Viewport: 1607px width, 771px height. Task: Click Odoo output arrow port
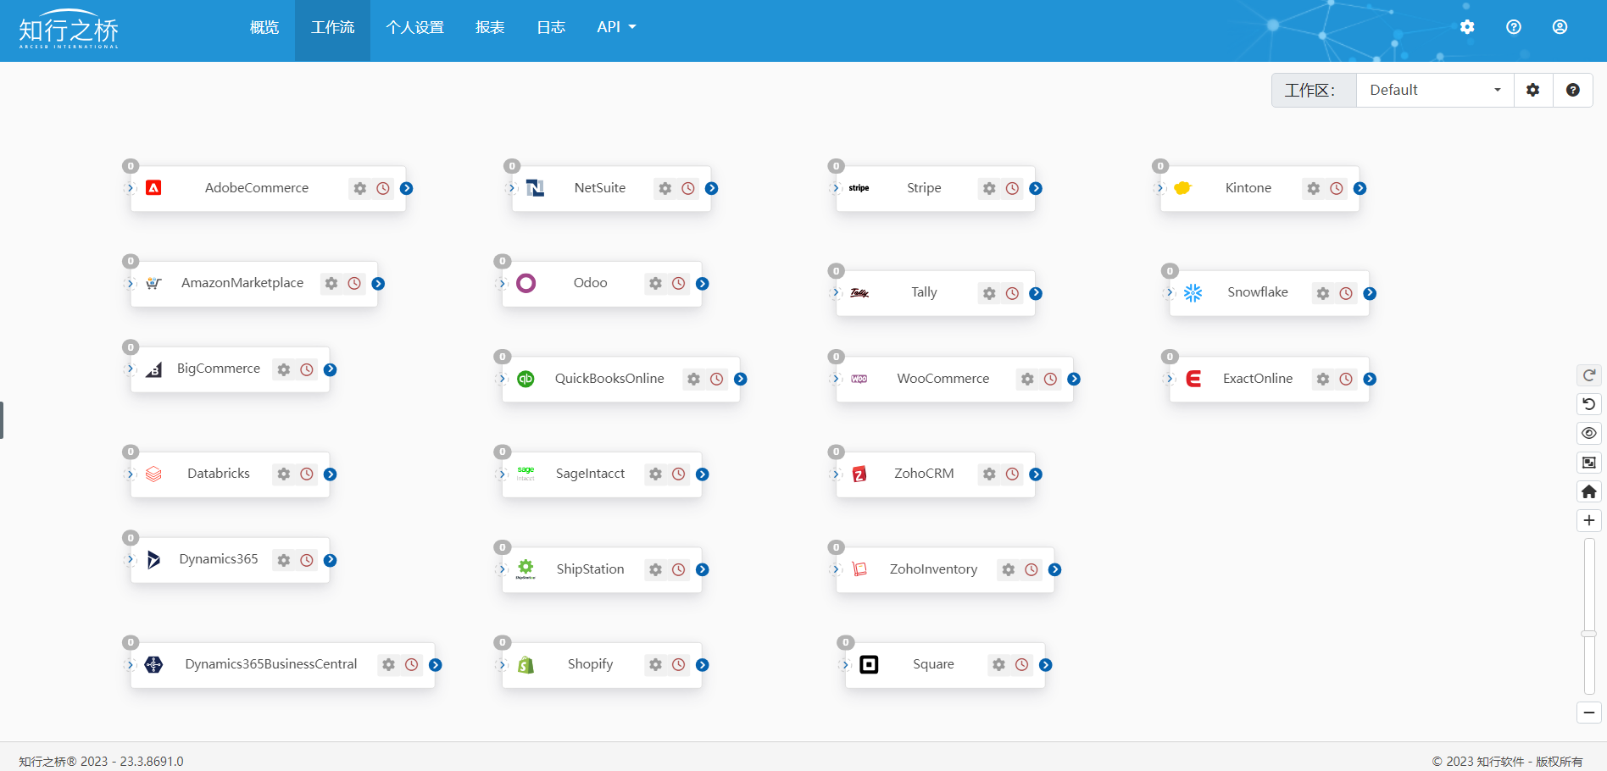pos(703,283)
